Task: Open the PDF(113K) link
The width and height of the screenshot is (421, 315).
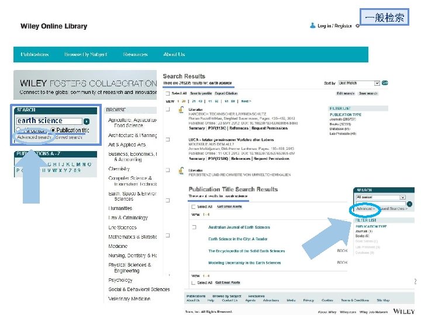Action: click(x=217, y=128)
